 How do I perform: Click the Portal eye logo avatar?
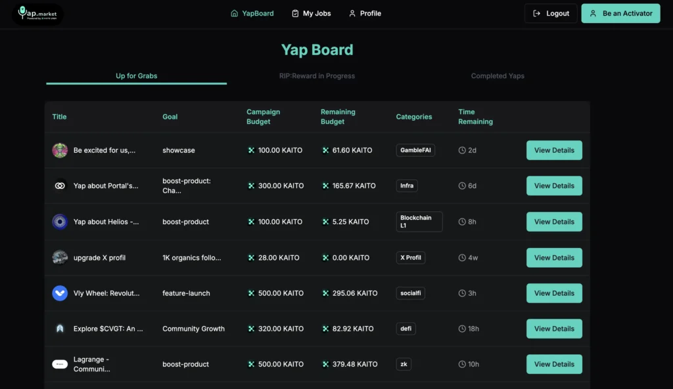point(60,186)
